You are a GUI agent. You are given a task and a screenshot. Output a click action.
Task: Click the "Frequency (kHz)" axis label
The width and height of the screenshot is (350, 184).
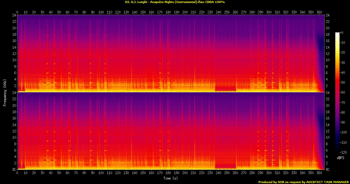coord(5,92)
